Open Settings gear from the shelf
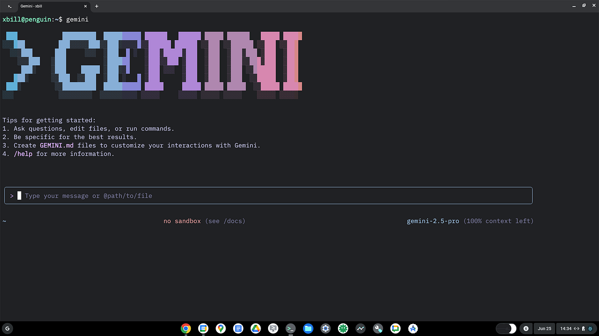The image size is (599, 336). tap(325, 329)
